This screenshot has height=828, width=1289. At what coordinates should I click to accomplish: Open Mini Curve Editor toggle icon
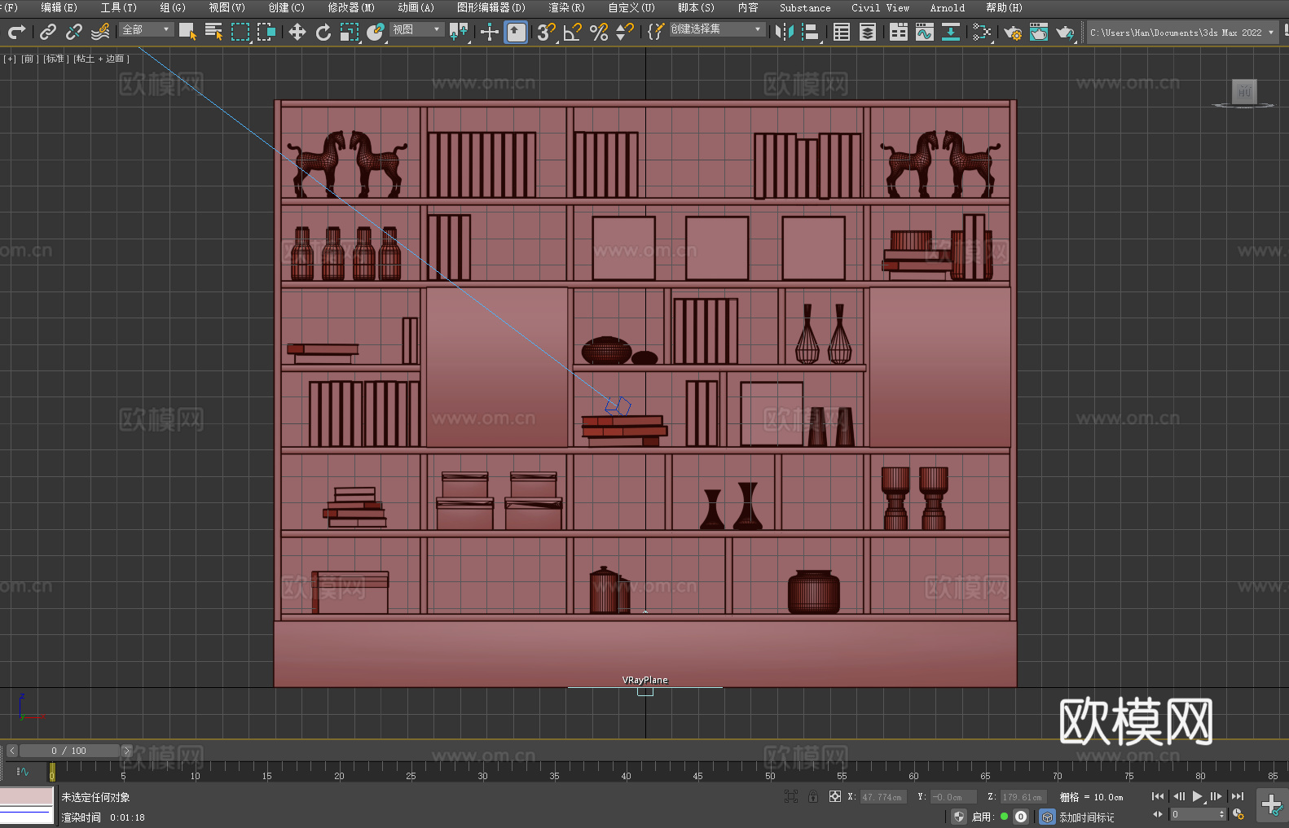point(23,771)
